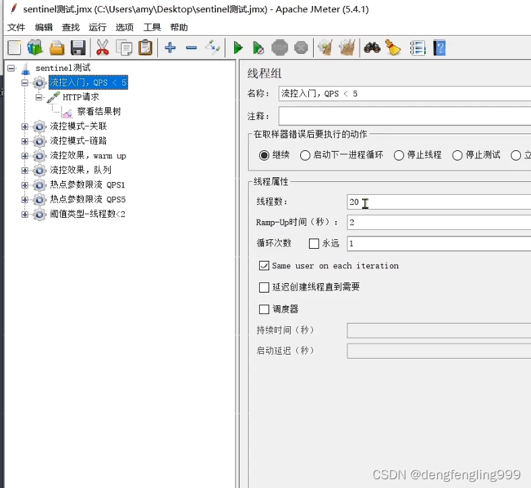The height and width of the screenshot is (488, 531).
Task: Click the Copy icon in toolbar
Action: click(x=124, y=48)
